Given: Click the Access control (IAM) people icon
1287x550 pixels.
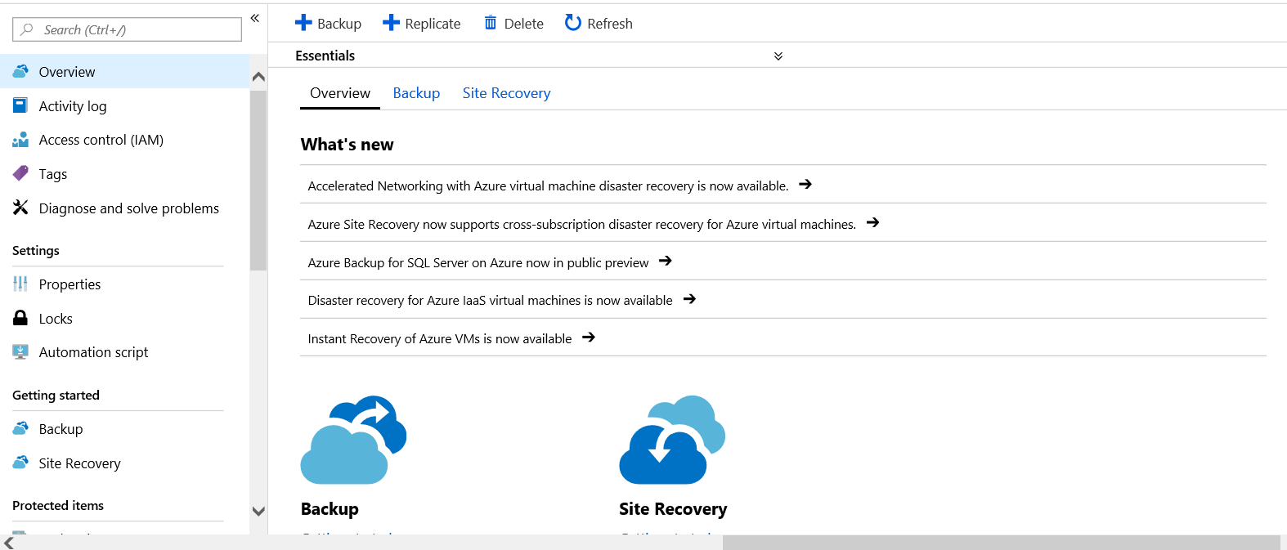Looking at the screenshot, I should (x=20, y=140).
